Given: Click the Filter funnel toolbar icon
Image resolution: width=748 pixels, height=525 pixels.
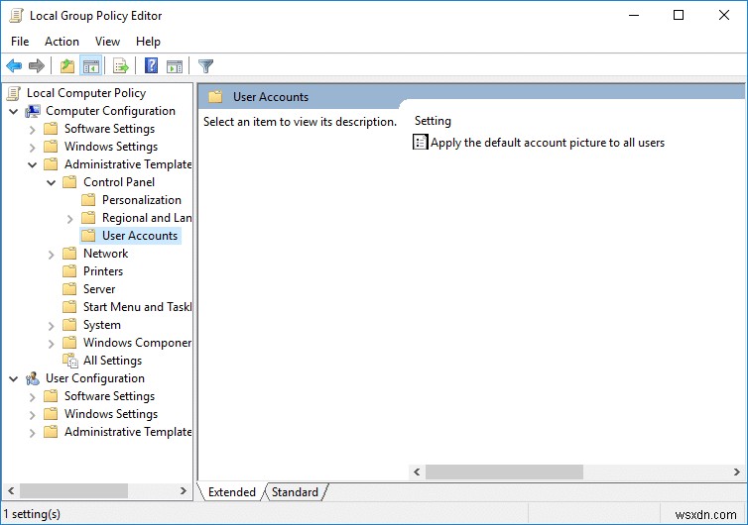Looking at the screenshot, I should pos(205,65).
